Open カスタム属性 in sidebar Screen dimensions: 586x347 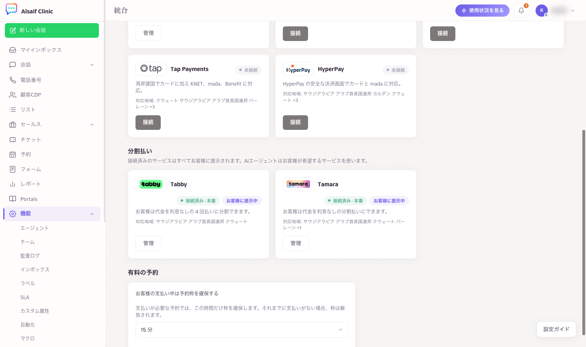pyautogui.click(x=35, y=311)
